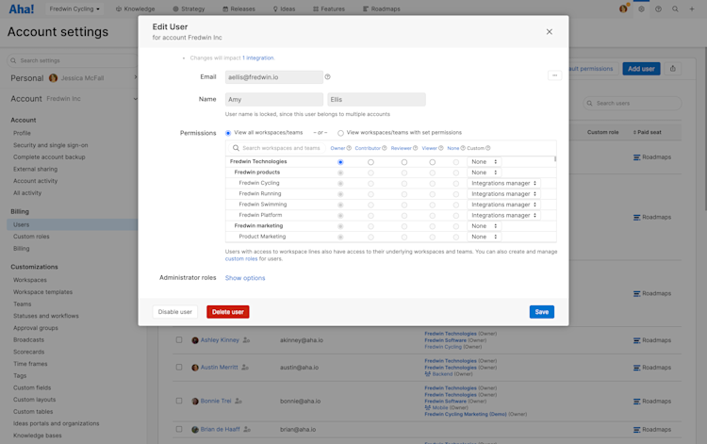Open the user avatar in top bar

point(624,8)
